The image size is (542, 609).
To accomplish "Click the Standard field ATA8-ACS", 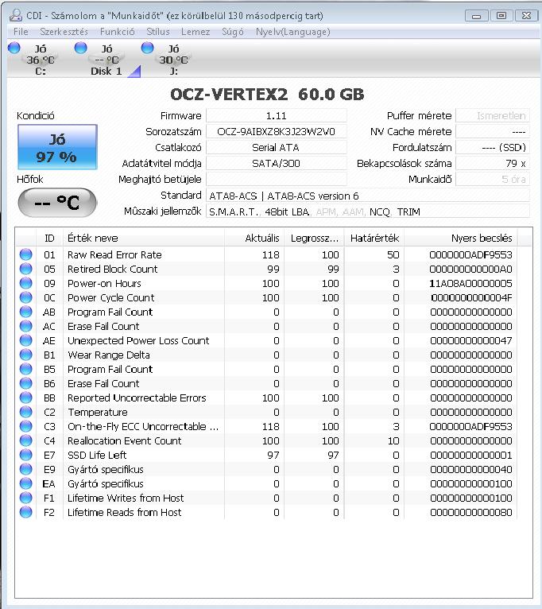I will tap(368, 196).
